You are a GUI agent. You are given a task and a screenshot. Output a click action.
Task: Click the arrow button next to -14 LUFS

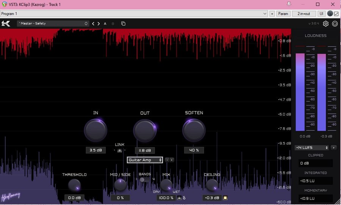[x=333, y=148]
